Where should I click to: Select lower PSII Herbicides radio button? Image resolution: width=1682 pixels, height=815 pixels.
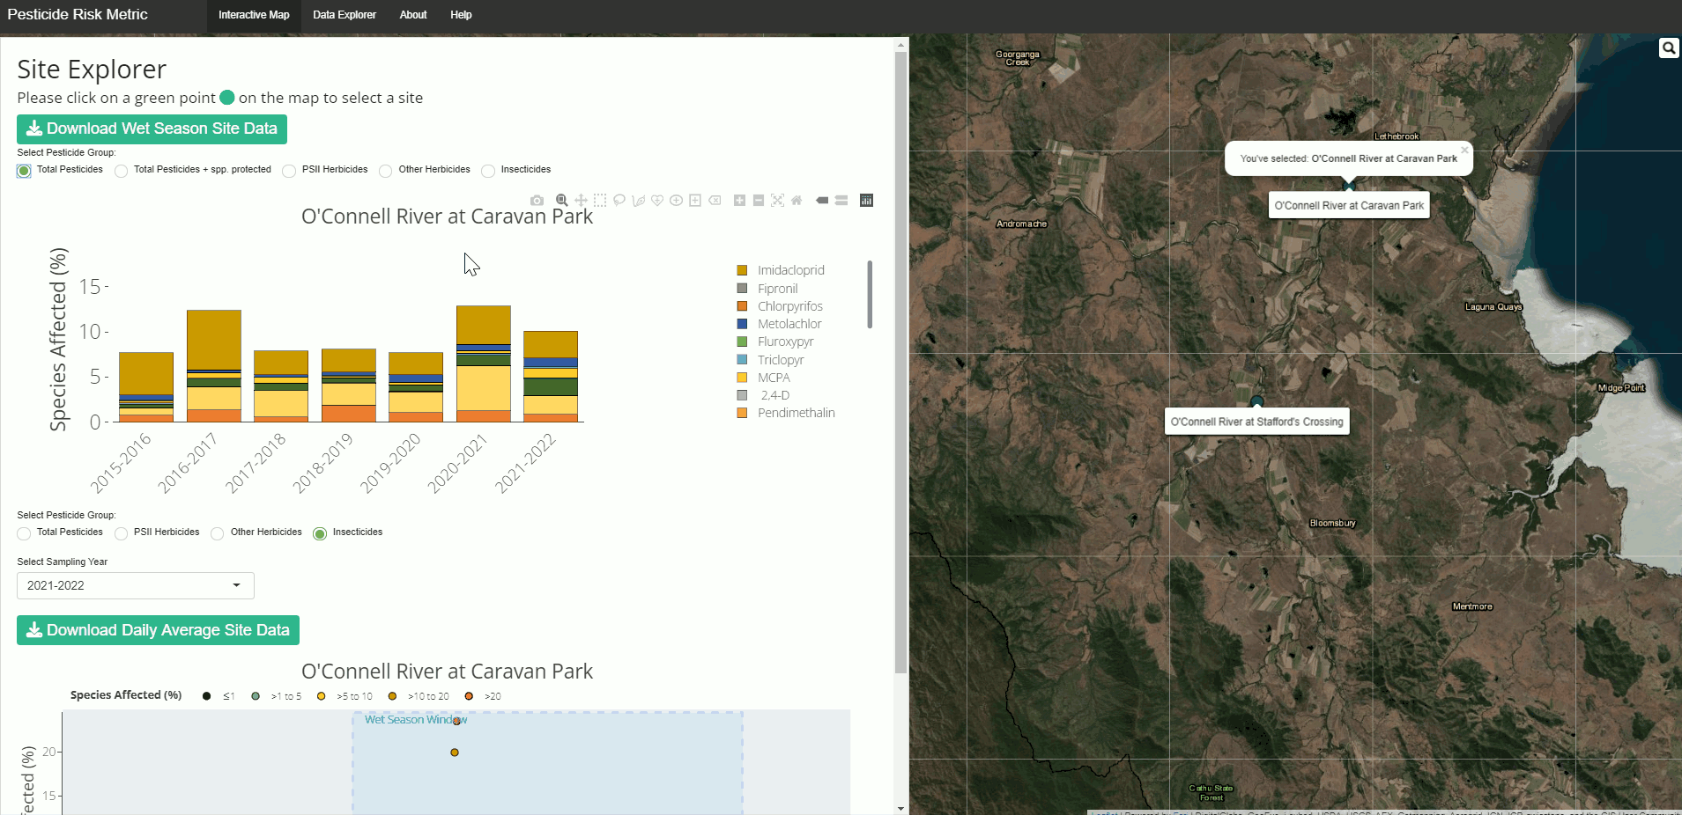coord(121,533)
